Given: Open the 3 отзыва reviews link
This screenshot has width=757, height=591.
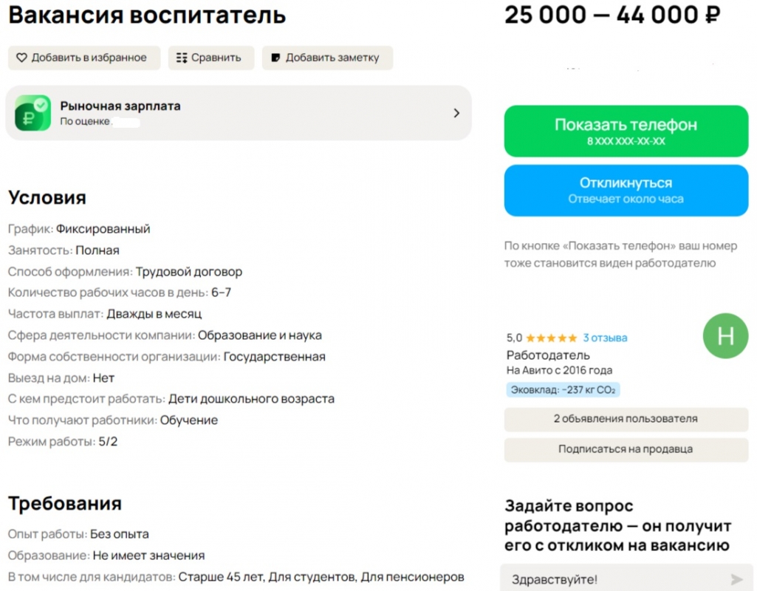Looking at the screenshot, I should pyautogui.click(x=605, y=338).
